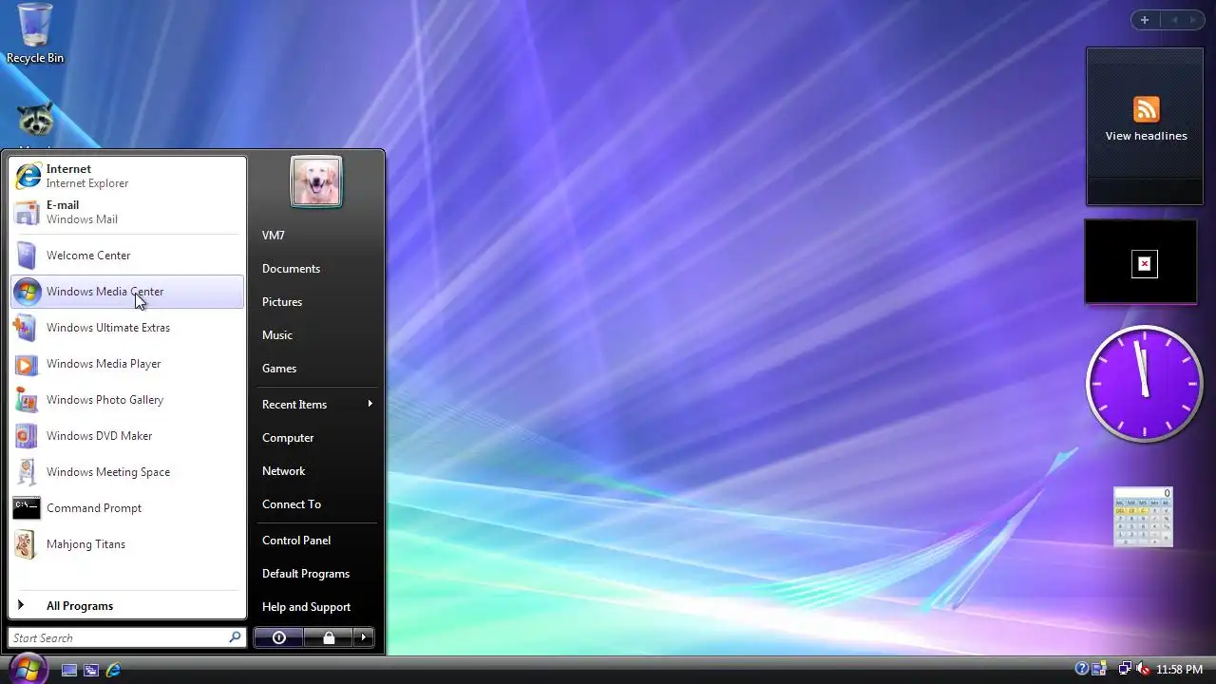Screen dimensions: 1216x684
Task: Open Control Panel
Action: 315,541
